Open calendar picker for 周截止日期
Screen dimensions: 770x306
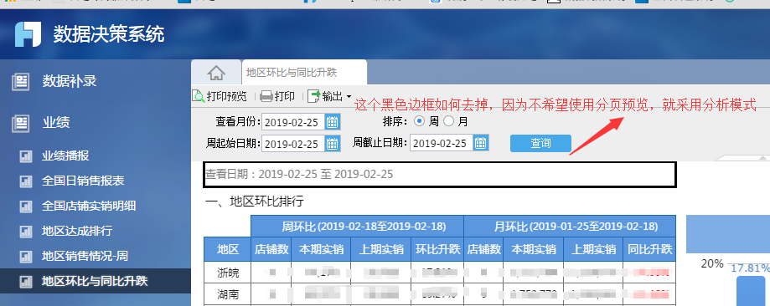pos(480,143)
